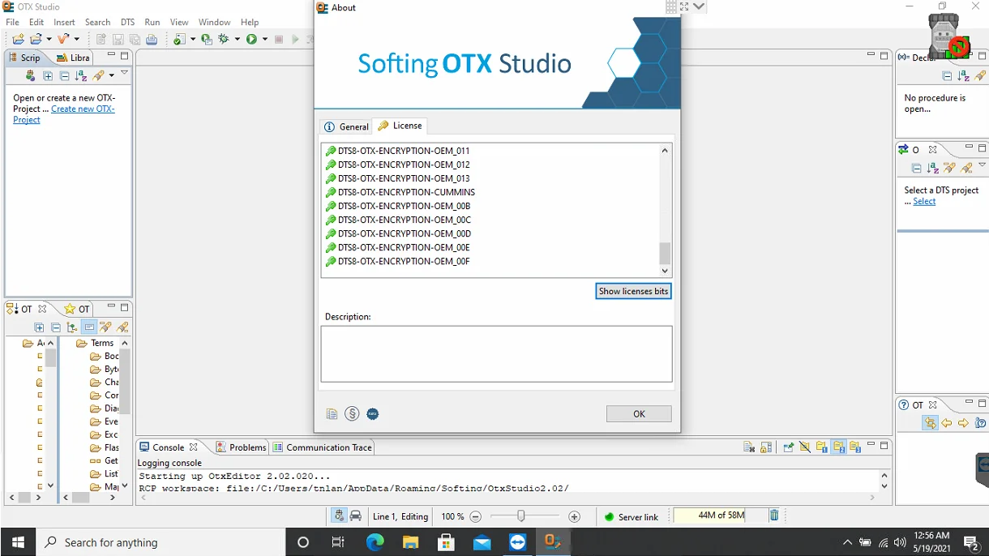This screenshot has height=556, width=989.
Task: Switch to the Libra tab in left panel
Action: tap(74, 58)
